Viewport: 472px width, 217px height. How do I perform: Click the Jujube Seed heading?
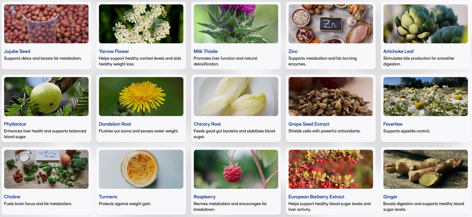(17, 51)
